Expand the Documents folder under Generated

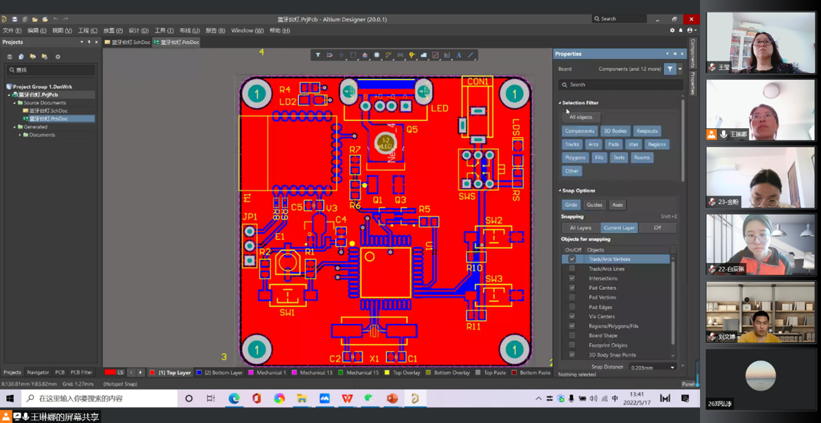point(20,135)
